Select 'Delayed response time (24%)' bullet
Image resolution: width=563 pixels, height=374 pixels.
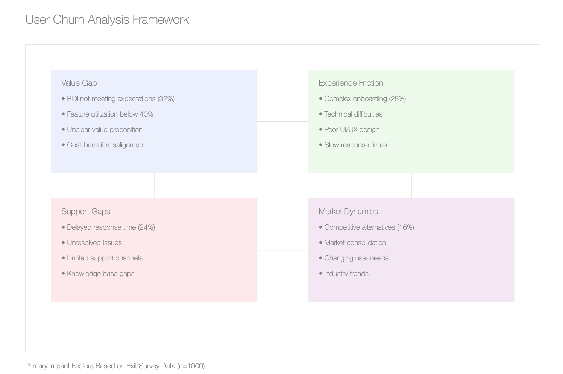point(108,227)
